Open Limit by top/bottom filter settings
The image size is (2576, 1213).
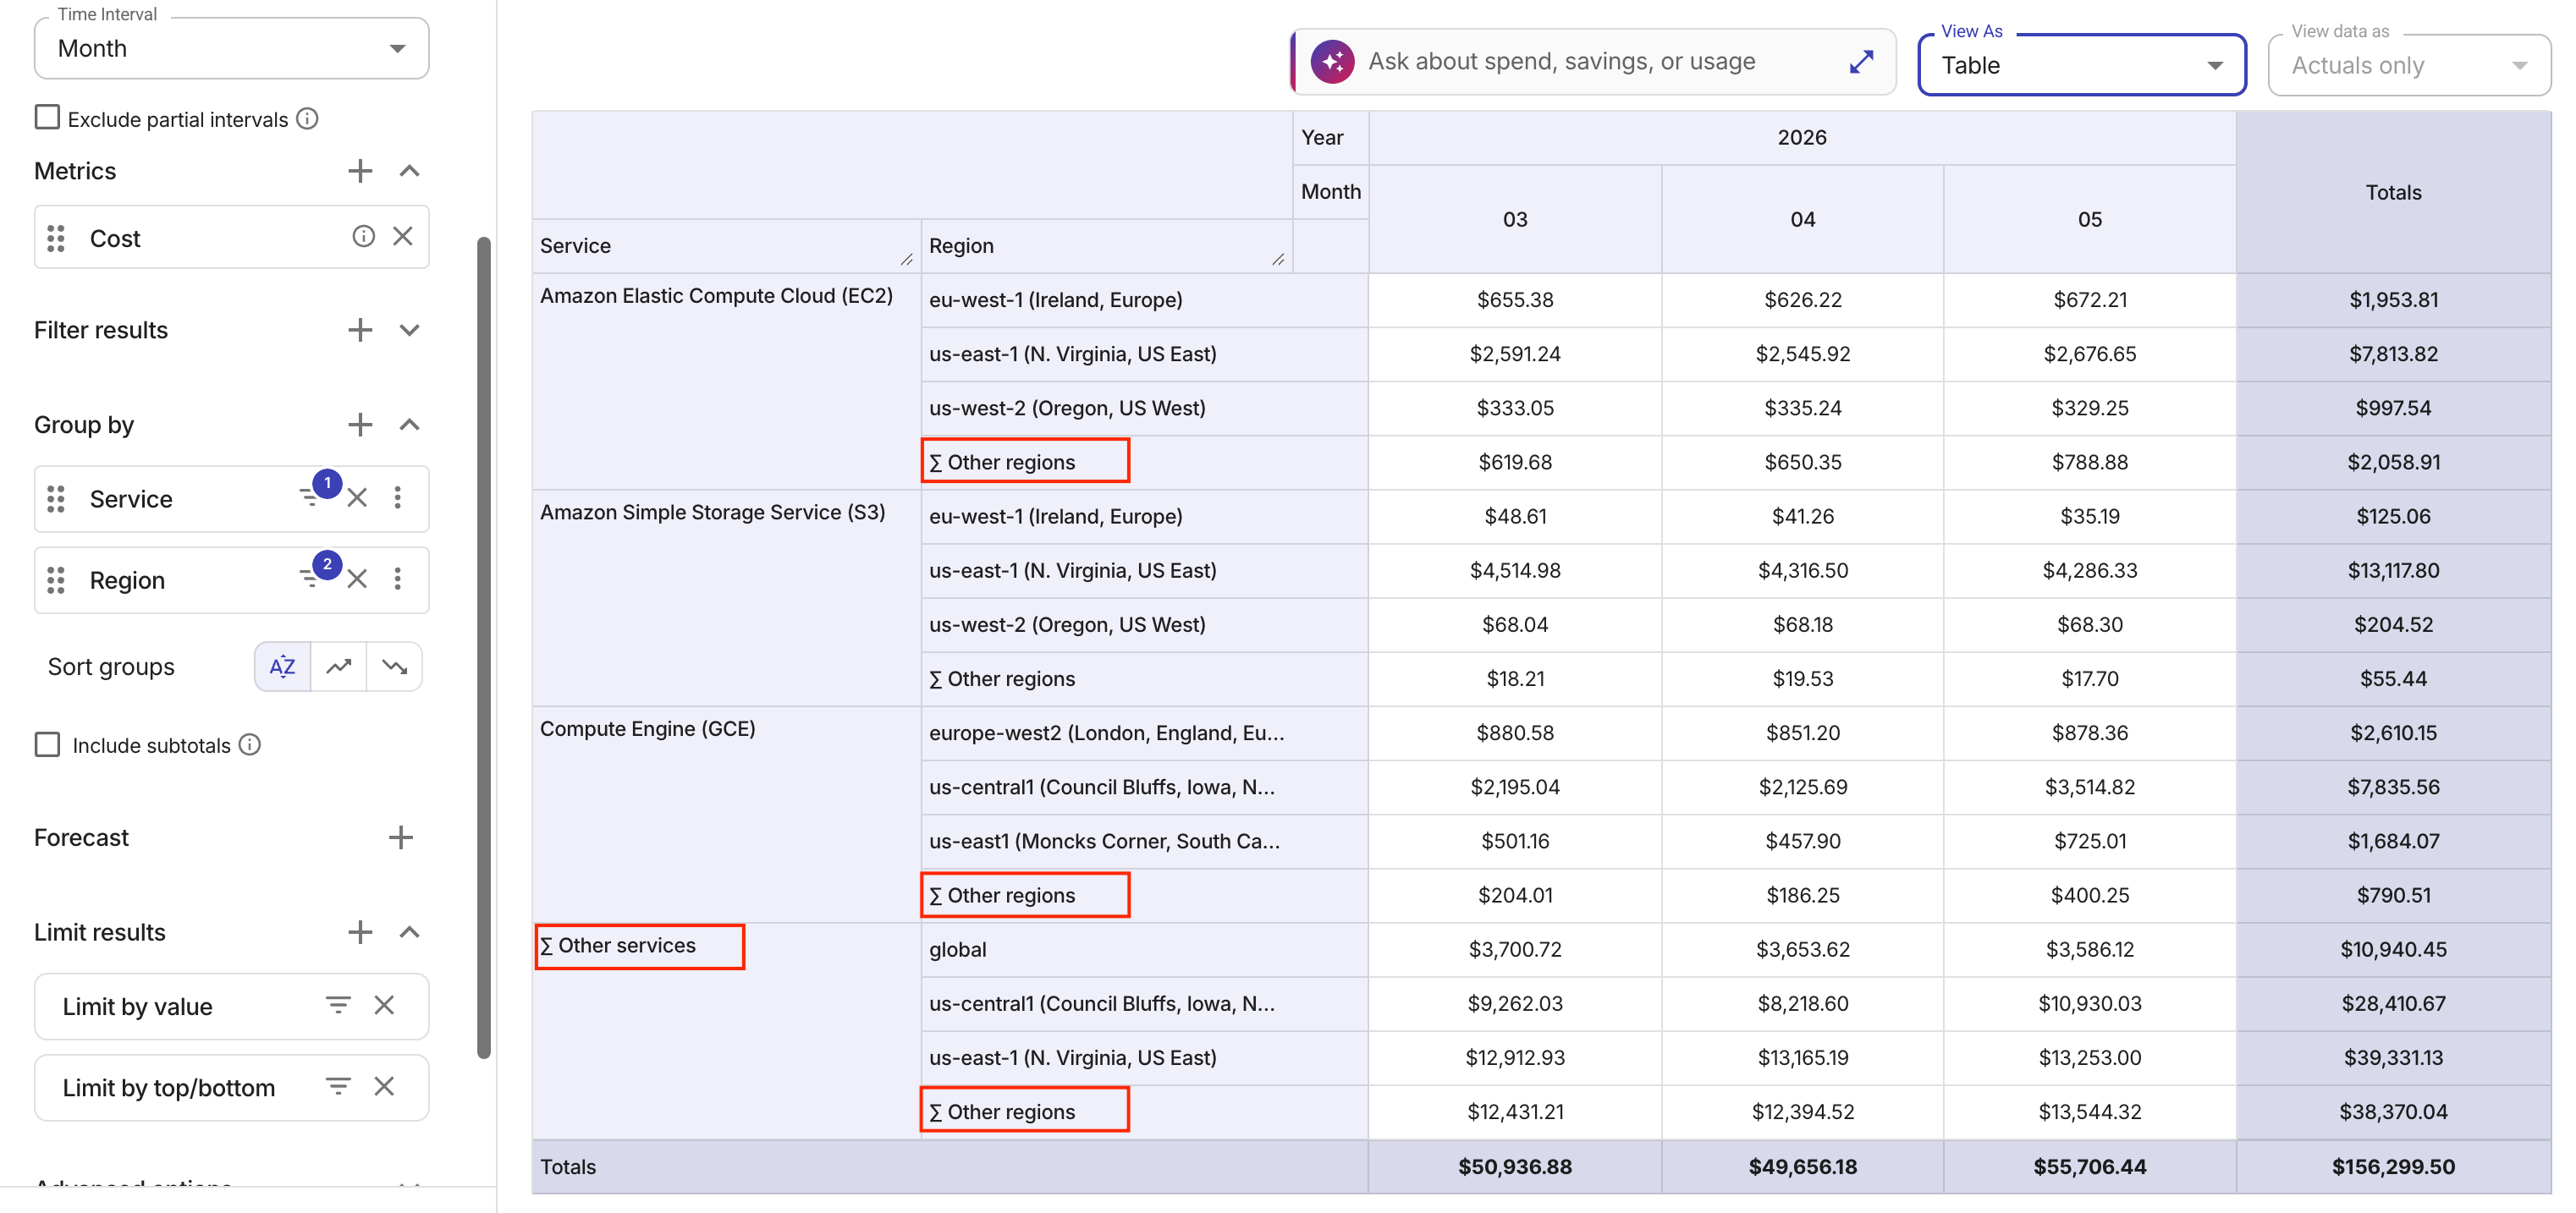338,1085
